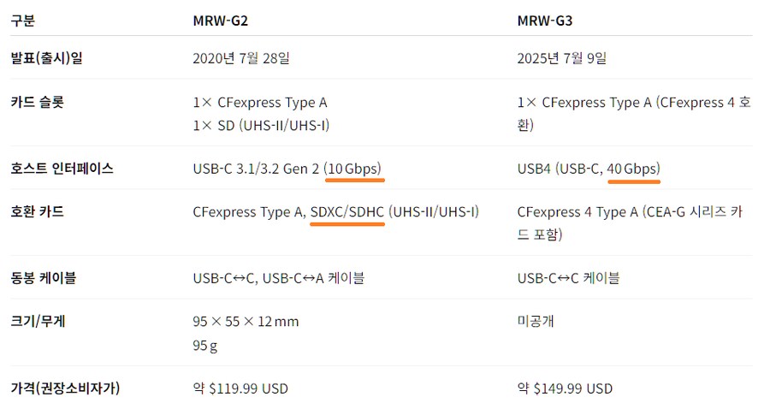Select the 호환 카드 row label
Image resolution: width=770 pixels, height=415 pixels.
coord(36,211)
